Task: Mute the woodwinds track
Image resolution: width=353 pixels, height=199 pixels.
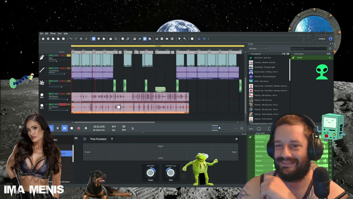Action: coord(56,68)
